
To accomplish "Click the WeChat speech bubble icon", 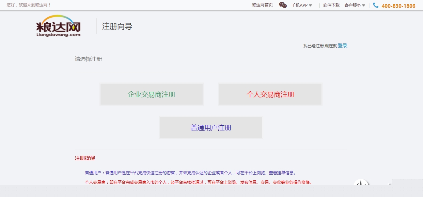I will pyautogui.click(x=283, y=5).
